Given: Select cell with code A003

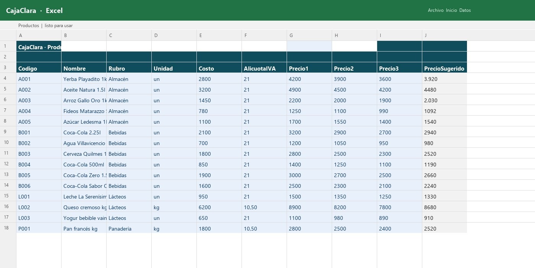Looking at the screenshot, I should [x=39, y=100].
